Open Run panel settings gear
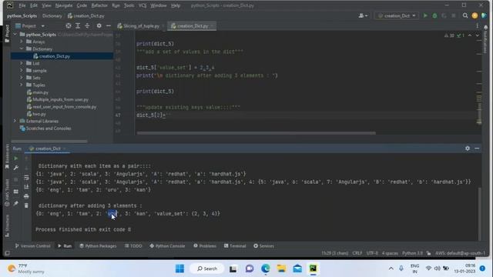The height and width of the screenshot is (277, 493). (x=468, y=149)
